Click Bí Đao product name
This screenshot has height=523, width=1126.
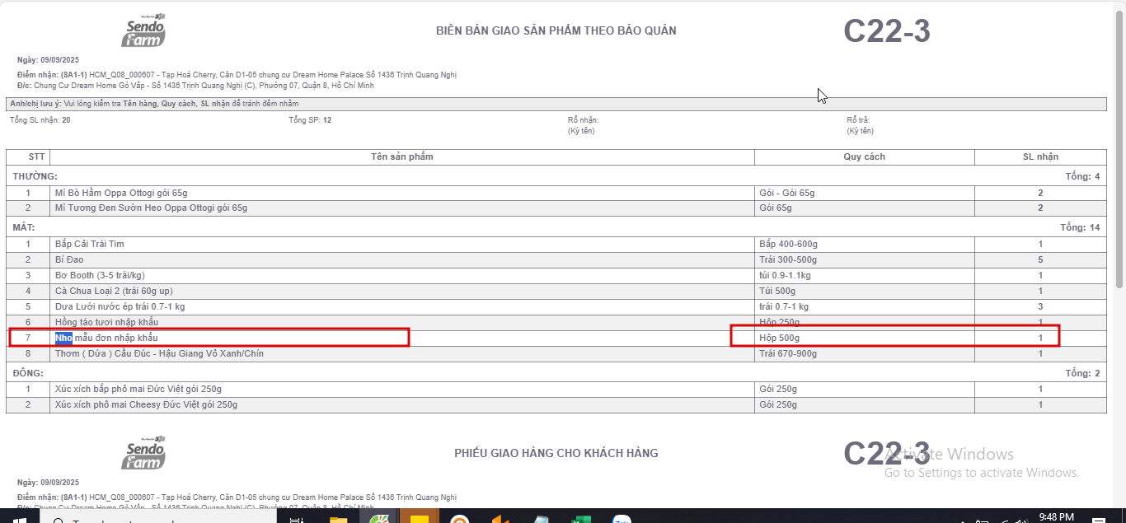pyautogui.click(x=69, y=259)
